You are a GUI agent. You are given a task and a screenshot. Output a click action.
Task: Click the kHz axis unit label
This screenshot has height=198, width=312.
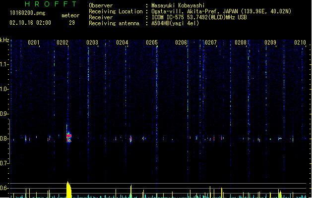[4, 40]
